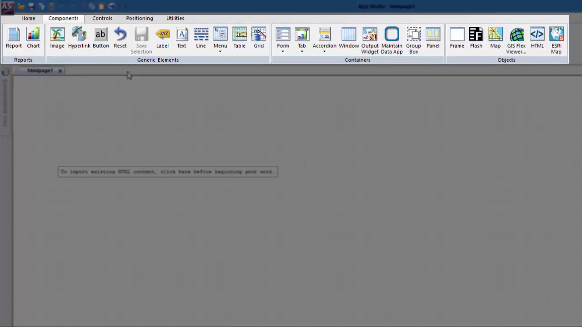This screenshot has width=582, height=327.
Task: Open the Utilities ribbon tab
Action: (175, 18)
